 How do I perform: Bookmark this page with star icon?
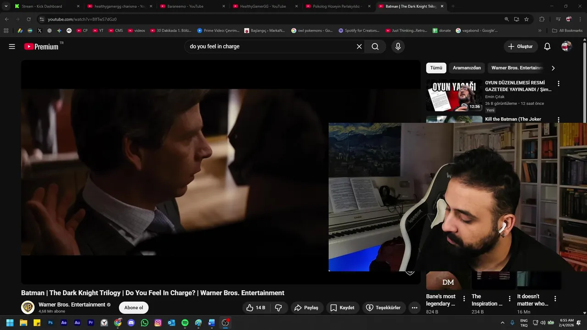pyautogui.click(x=526, y=19)
